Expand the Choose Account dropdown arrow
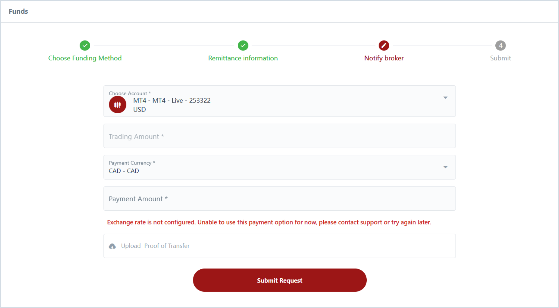The width and height of the screenshot is (559, 308). point(445,98)
